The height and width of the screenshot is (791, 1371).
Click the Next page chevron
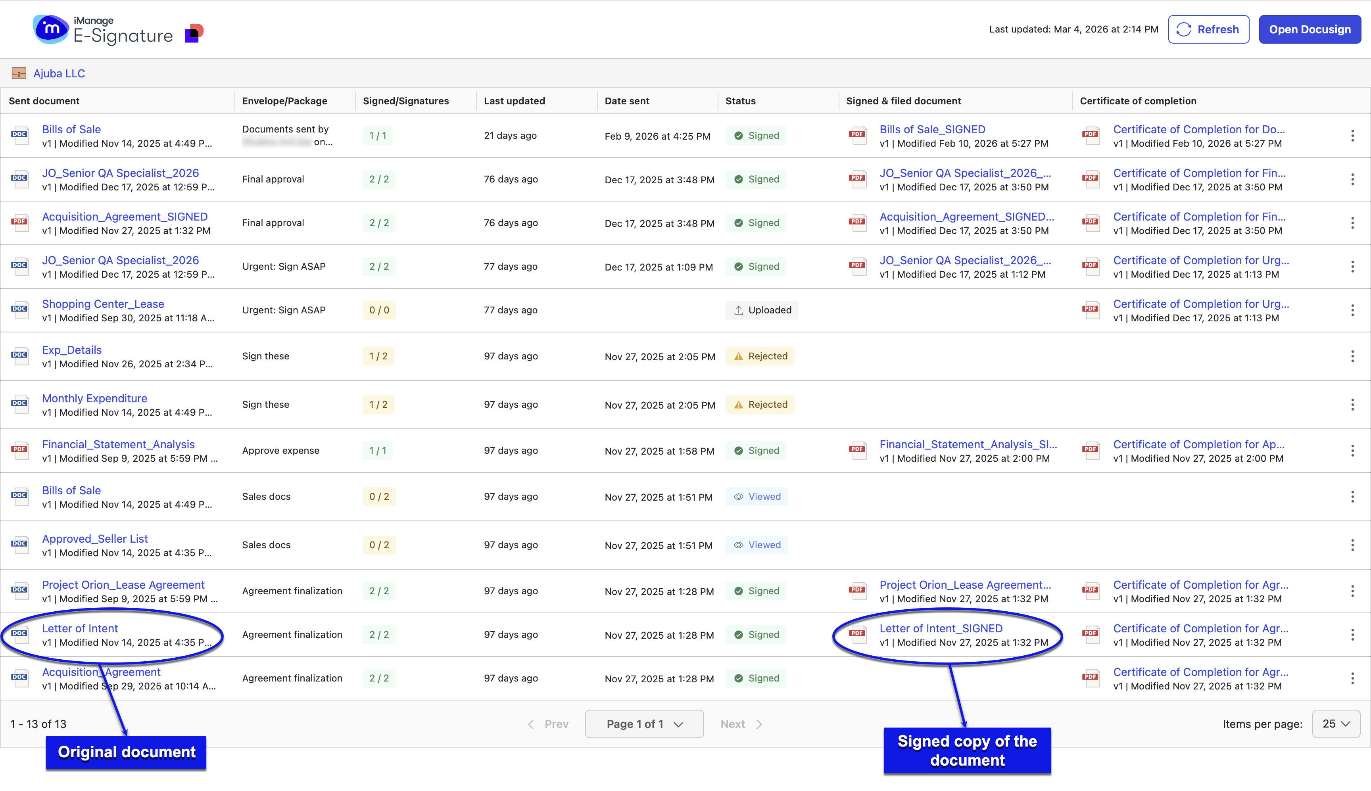pyautogui.click(x=759, y=724)
